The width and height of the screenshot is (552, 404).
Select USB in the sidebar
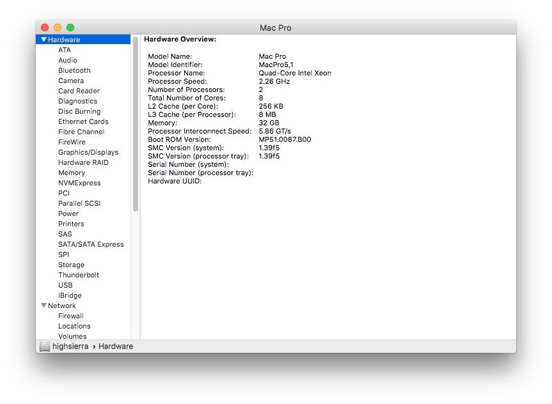pos(65,284)
